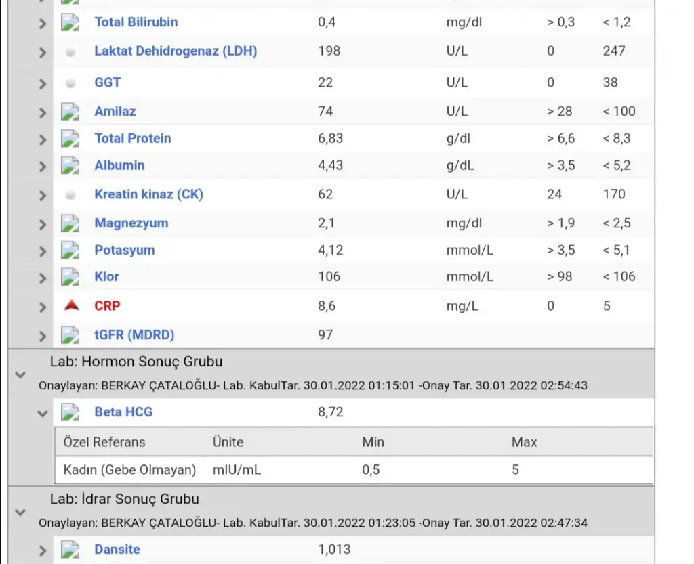Screen dimensions: 694x564
Task: Click the status icon beside Total Bilirubin
Action: click(71, 22)
